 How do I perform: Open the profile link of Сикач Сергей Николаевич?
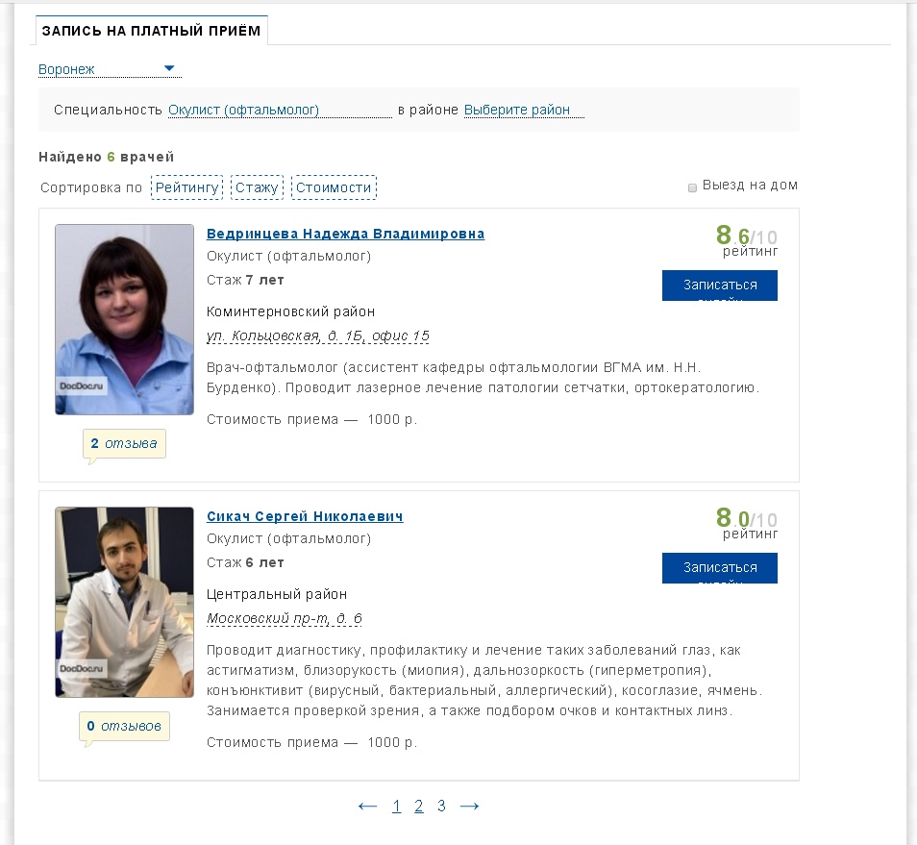point(305,516)
